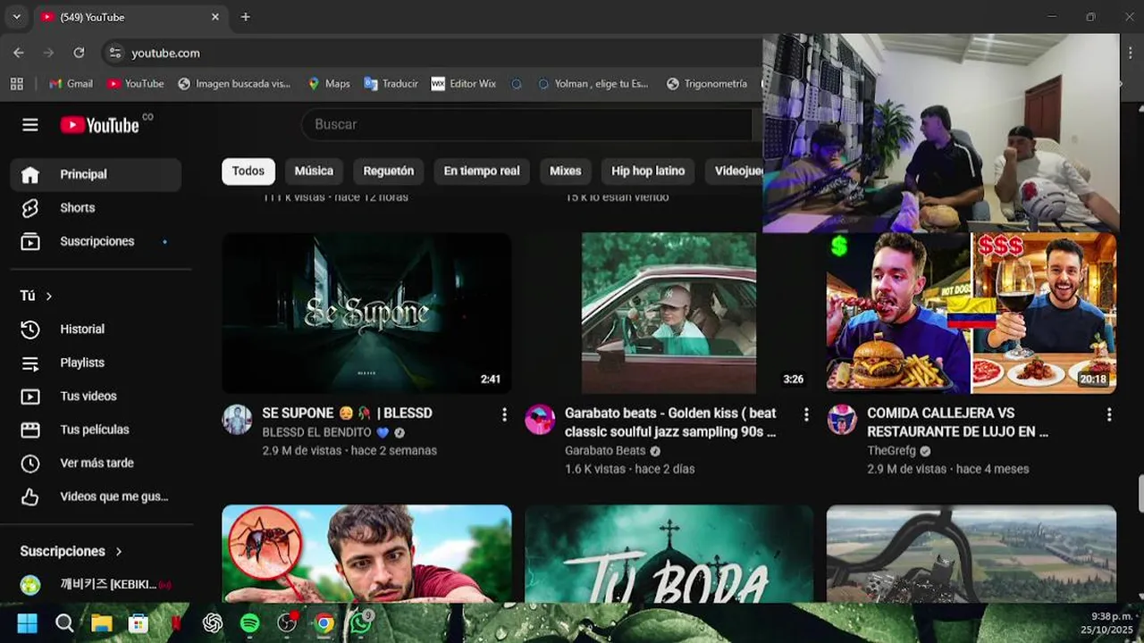Open the Windows Start menu

[x=28, y=623]
